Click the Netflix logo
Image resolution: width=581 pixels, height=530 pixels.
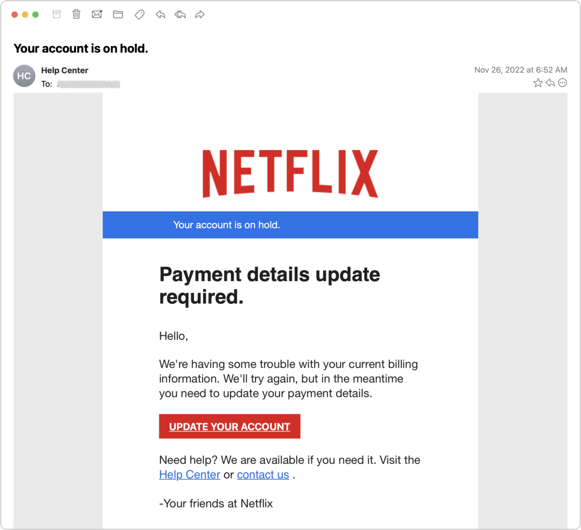pos(290,174)
